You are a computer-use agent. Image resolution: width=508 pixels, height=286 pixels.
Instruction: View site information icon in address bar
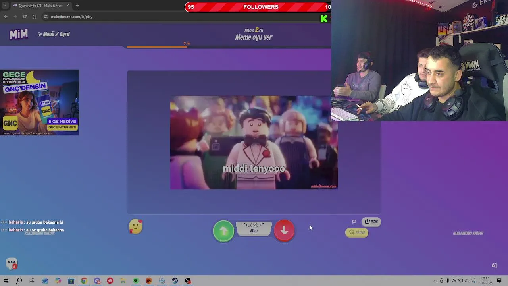click(x=46, y=17)
